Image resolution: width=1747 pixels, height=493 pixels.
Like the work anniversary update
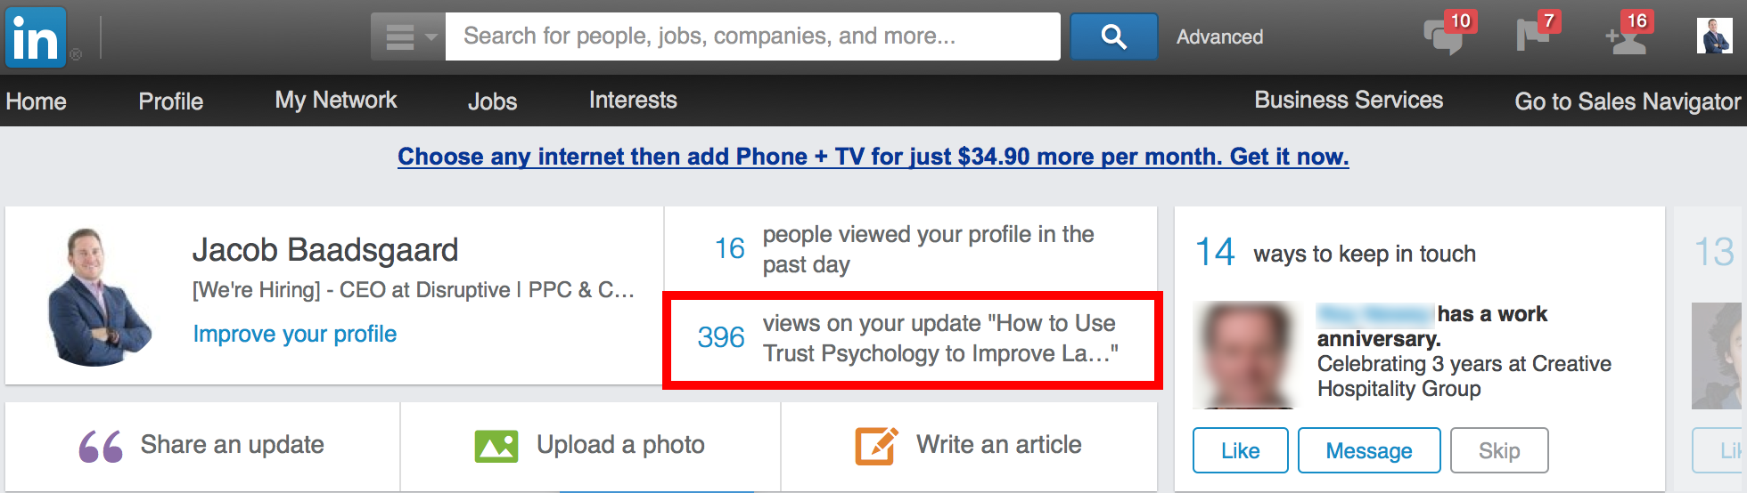1241,450
